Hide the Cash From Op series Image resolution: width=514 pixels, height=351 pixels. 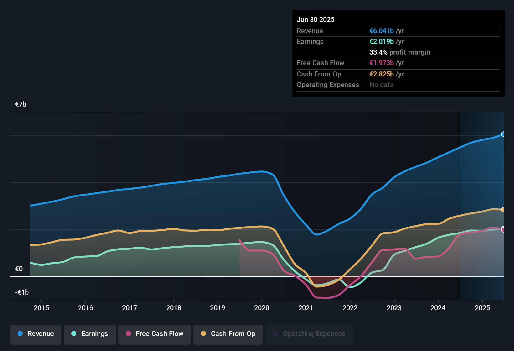228,334
